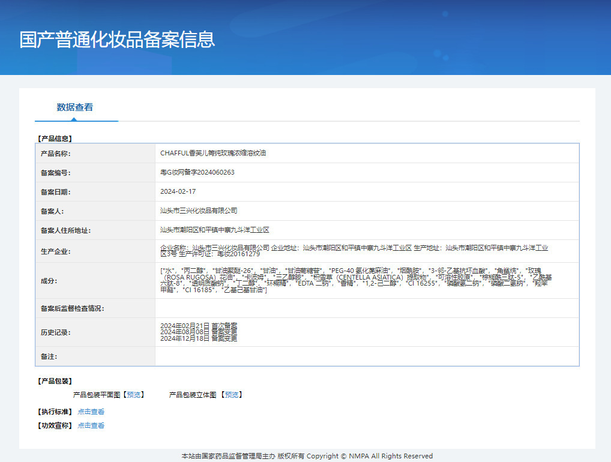
Task: Click the 【产品包装】 section heading
Action: click(55, 381)
